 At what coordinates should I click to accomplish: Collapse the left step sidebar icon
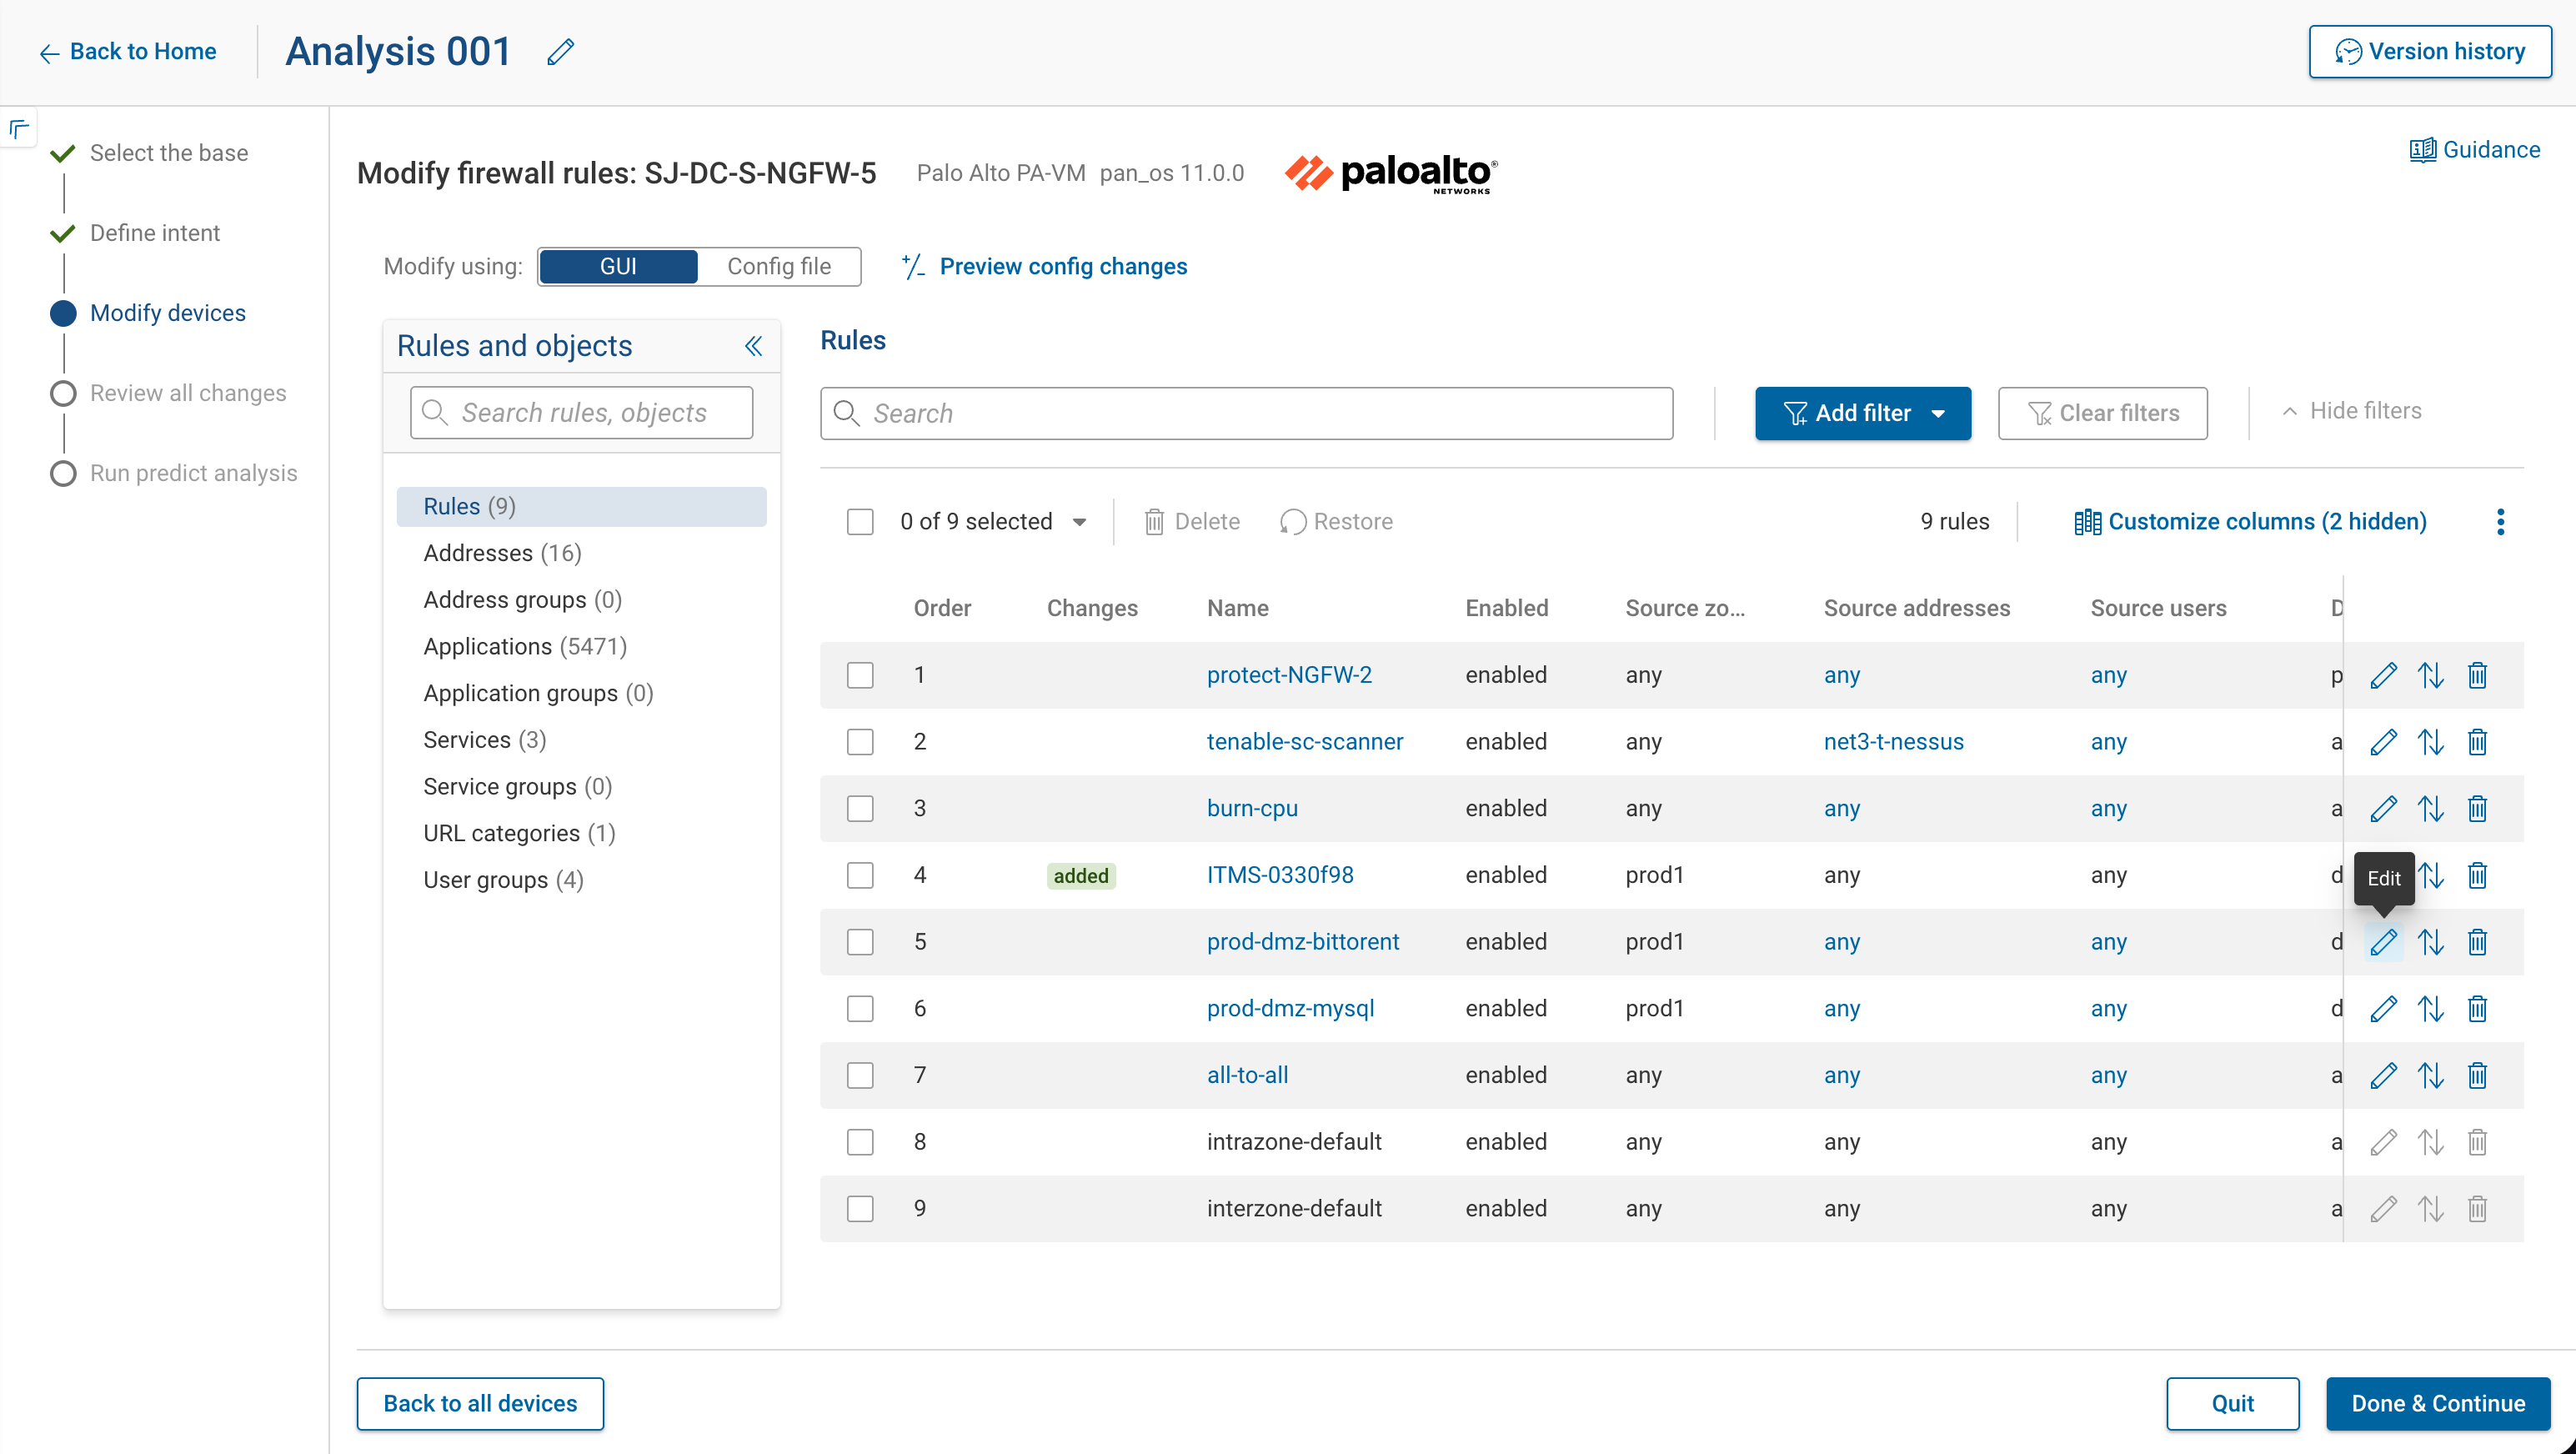pyautogui.click(x=19, y=128)
